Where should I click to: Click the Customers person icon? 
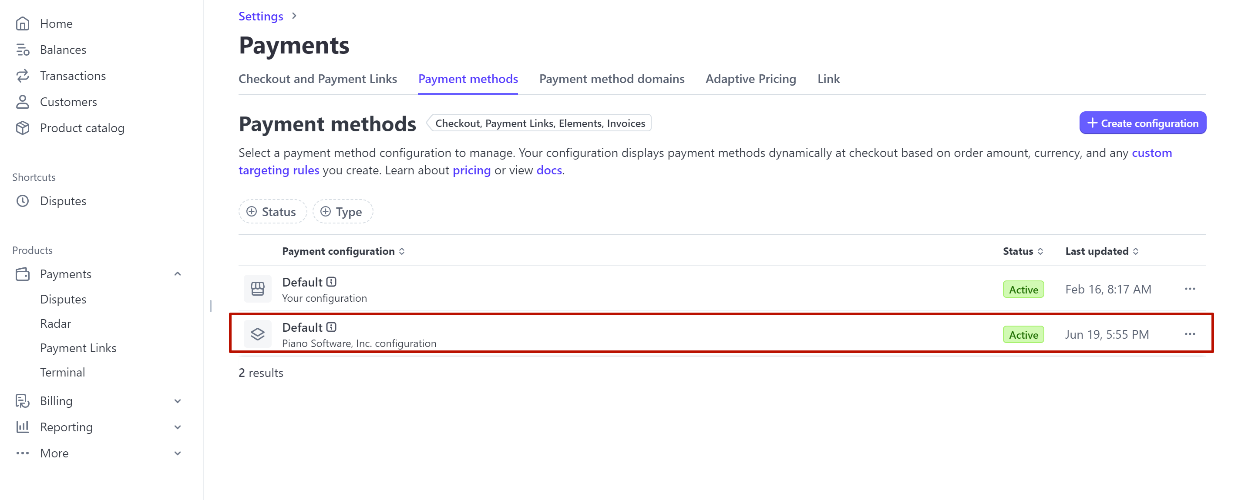coord(23,102)
